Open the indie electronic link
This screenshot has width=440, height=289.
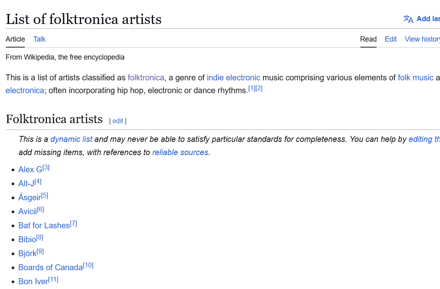tap(233, 78)
